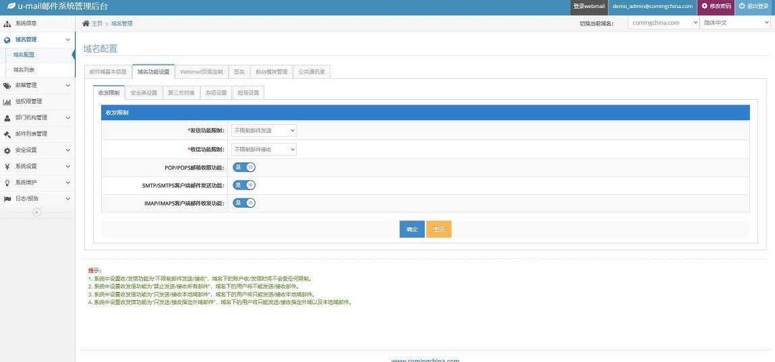Click 域名管理 breadcrumb link

tap(121, 23)
